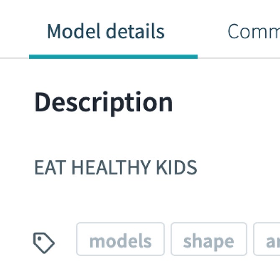
Task: Select the "models" tag chip
Action: tap(120, 241)
